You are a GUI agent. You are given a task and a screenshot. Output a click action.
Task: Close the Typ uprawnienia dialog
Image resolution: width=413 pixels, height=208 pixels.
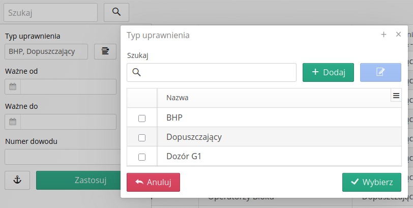point(399,35)
